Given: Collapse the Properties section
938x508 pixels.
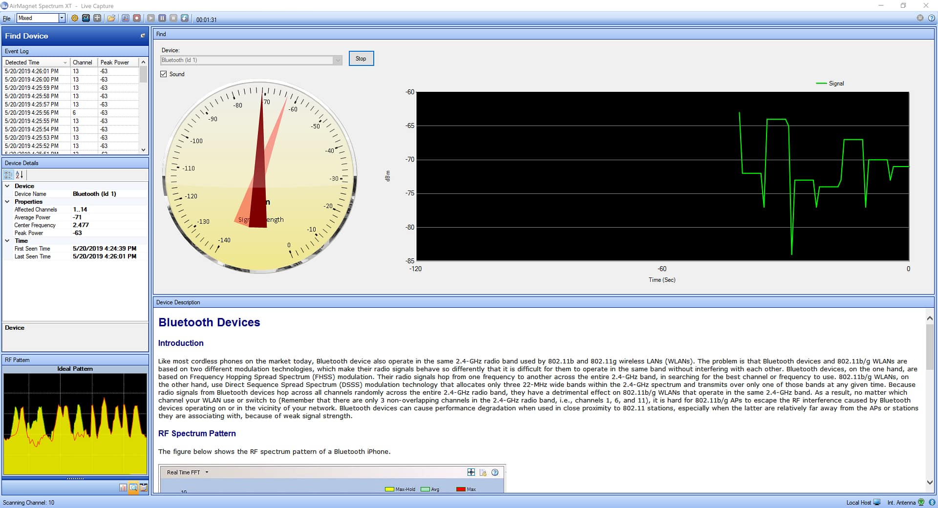Looking at the screenshot, I should click(x=7, y=202).
